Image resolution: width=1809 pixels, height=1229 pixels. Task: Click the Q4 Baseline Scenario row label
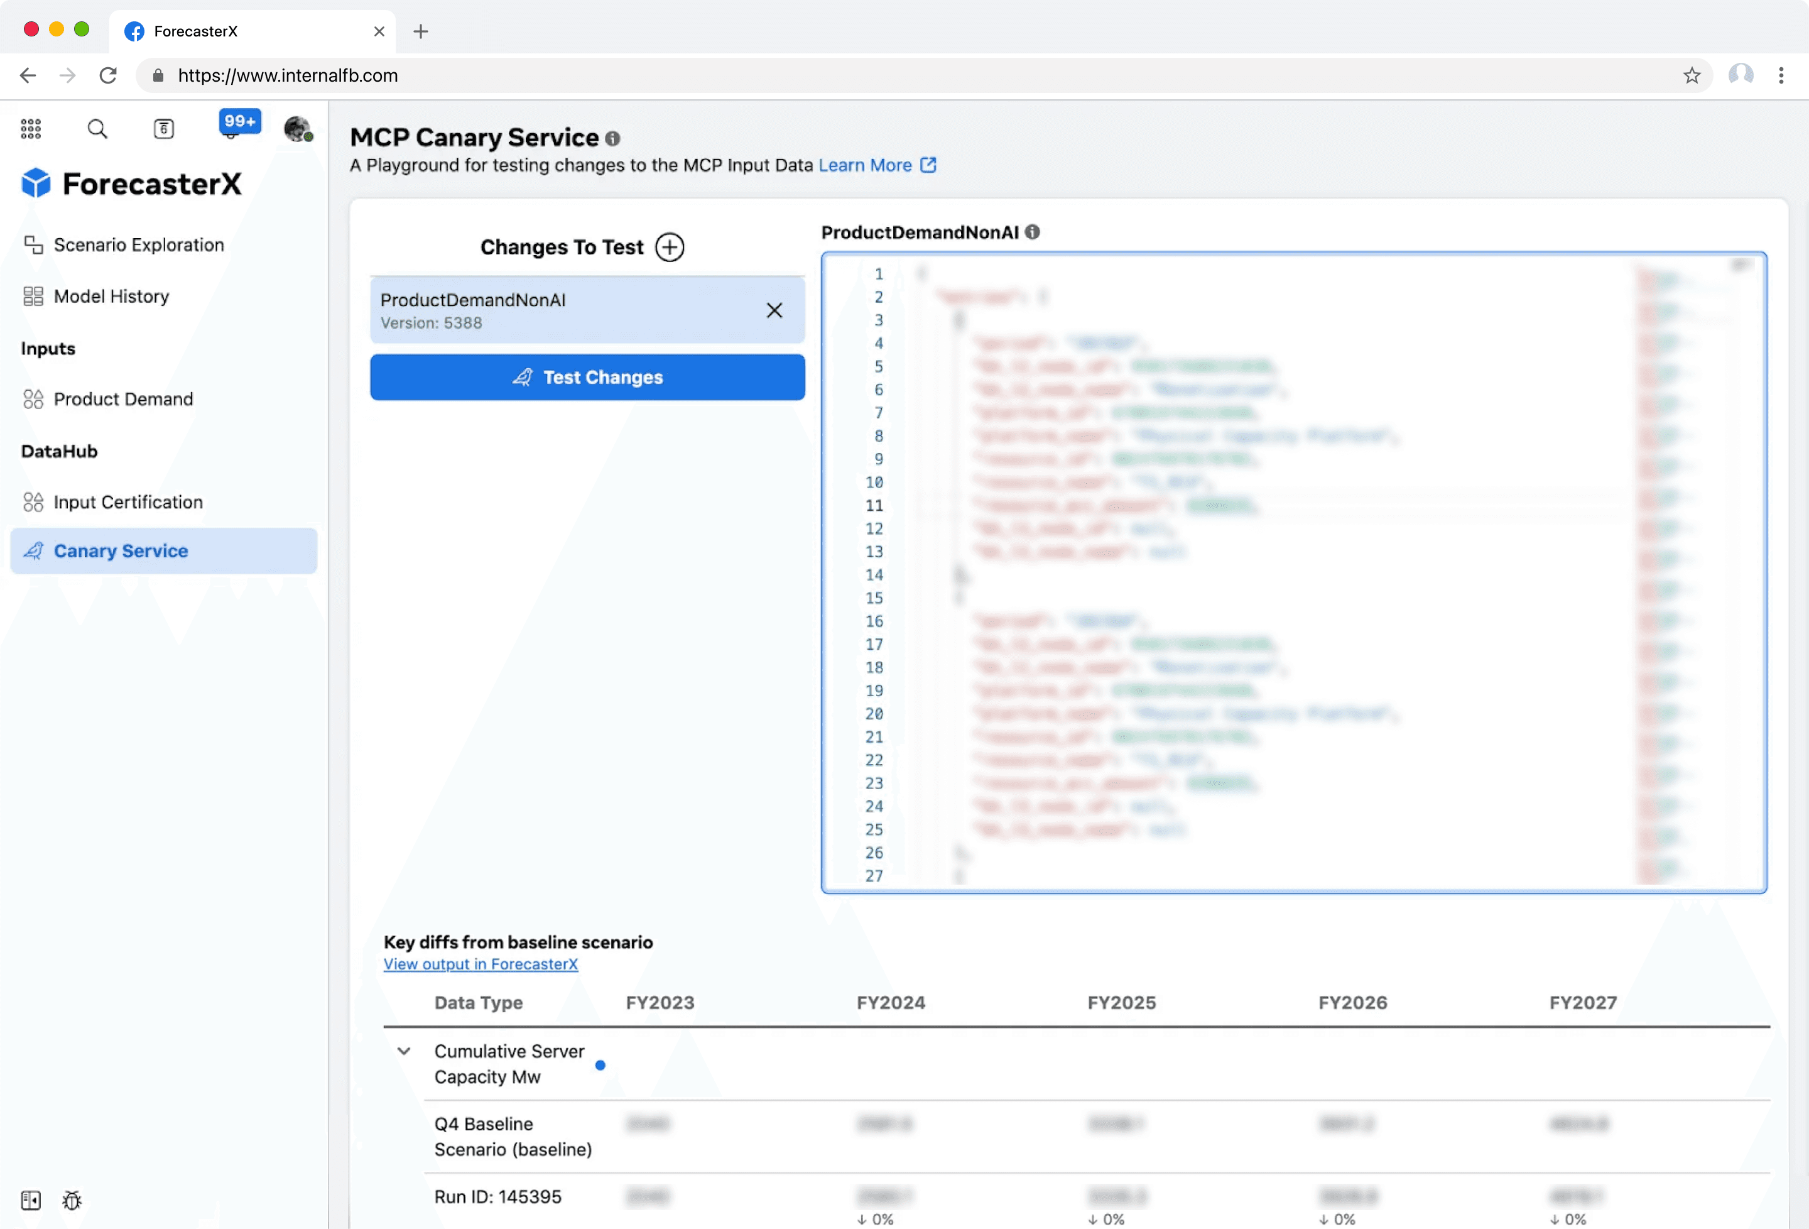[x=513, y=1137]
